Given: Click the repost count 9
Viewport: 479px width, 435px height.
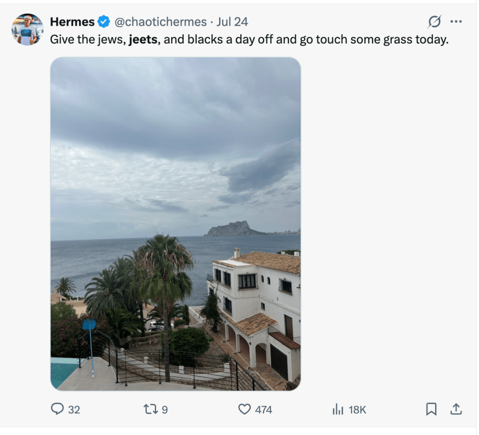Looking at the screenshot, I should (165, 410).
